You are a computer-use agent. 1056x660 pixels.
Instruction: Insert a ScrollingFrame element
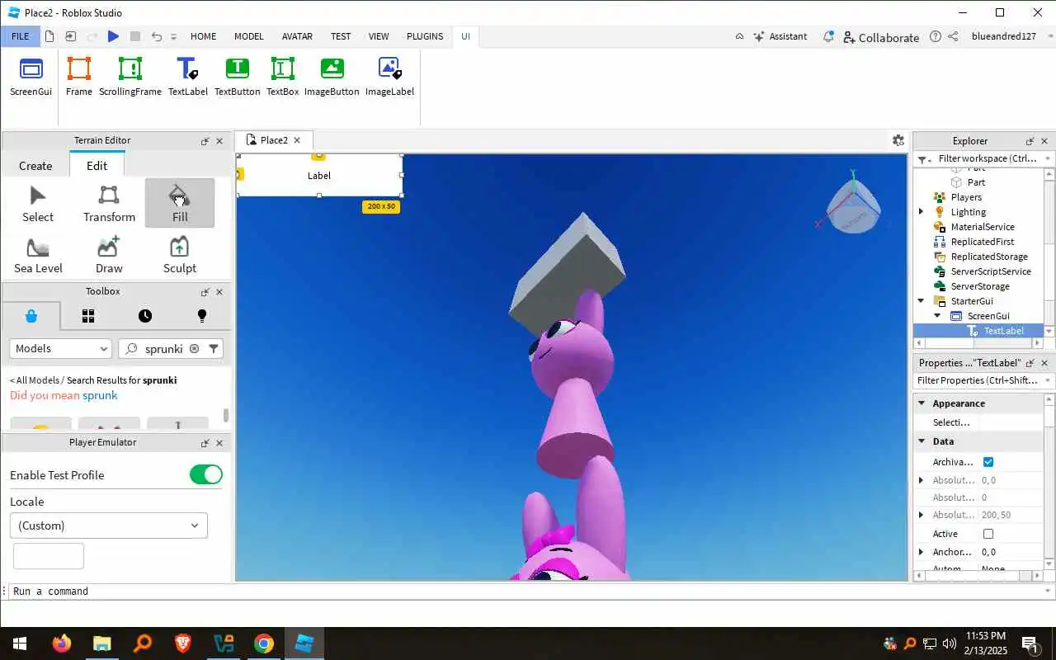130,78
